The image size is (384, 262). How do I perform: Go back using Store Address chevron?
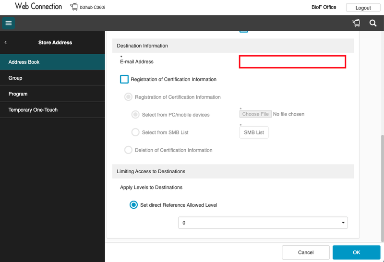[6, 42]
